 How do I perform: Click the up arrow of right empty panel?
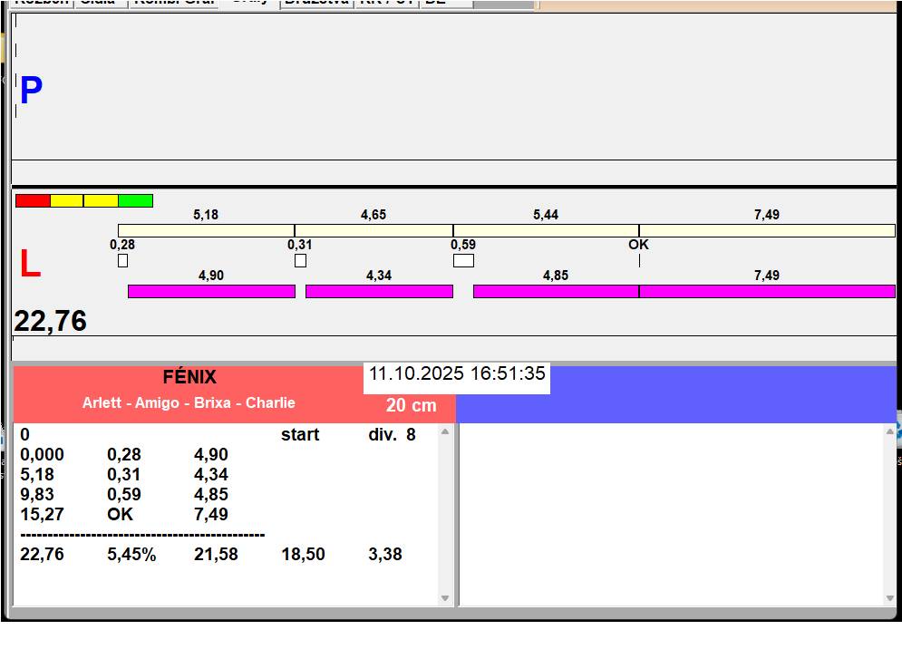coord(888,432)
